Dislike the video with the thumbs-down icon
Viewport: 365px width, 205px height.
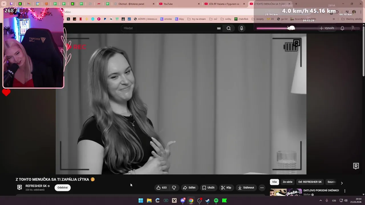[174, 188]
